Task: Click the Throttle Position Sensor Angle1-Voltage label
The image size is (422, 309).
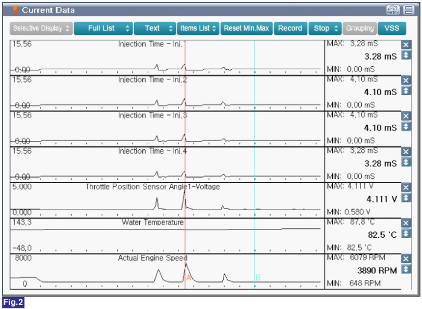Action: coord(153,187)
